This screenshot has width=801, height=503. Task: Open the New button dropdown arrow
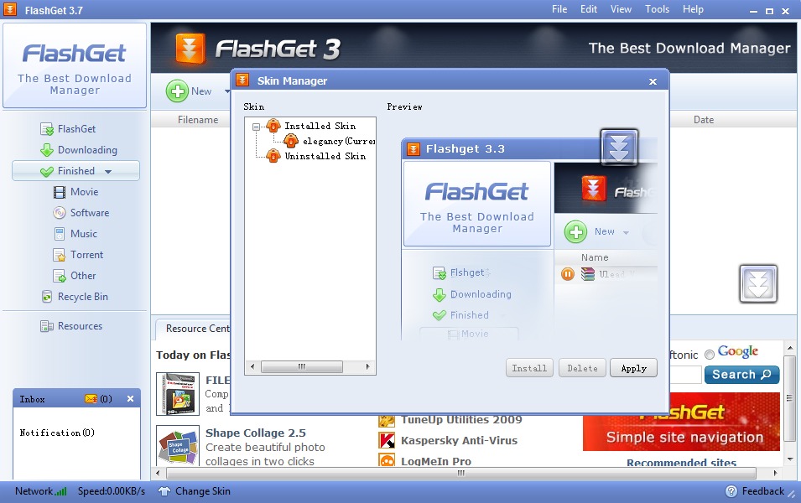(226, 92)
